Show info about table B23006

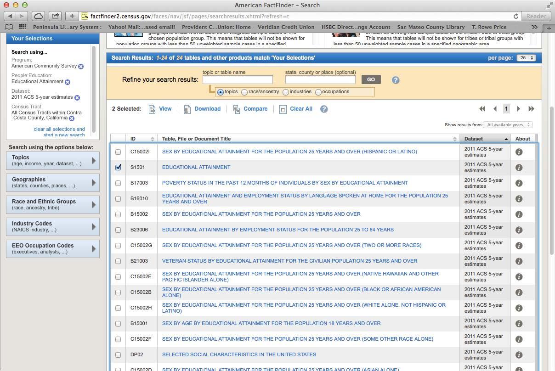[519, 230]
